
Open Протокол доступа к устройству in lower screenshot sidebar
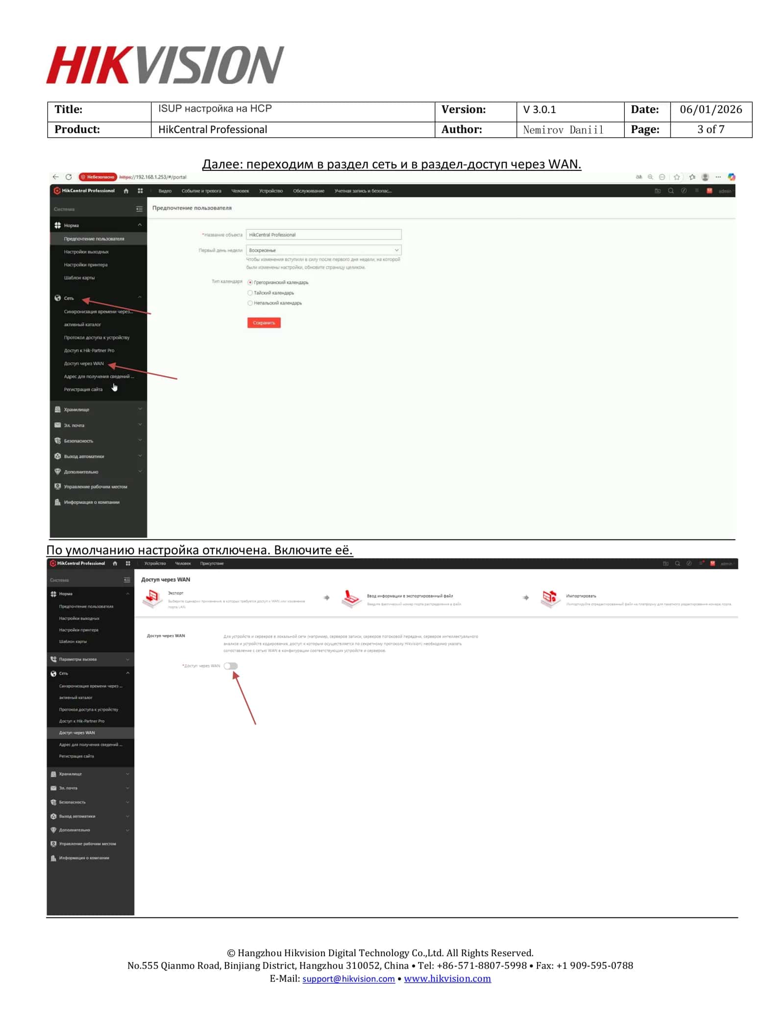[x=89, y=710]
